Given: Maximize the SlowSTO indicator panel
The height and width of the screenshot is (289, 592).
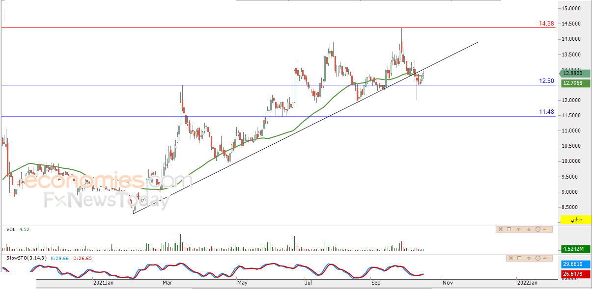Looking at the screenshot, I should (519, 258).
